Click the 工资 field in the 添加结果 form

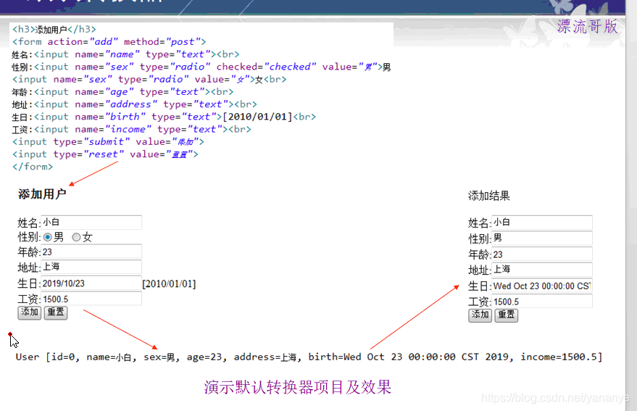click(542, 302)
